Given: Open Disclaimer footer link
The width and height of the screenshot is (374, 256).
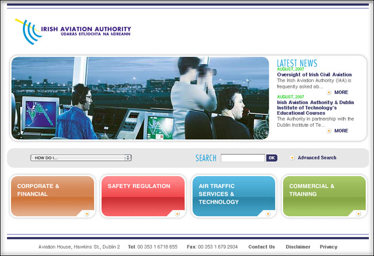Looking at the screenshot, I should (x=298, y=247).
